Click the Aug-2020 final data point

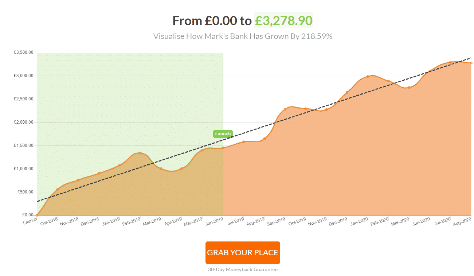471,63
